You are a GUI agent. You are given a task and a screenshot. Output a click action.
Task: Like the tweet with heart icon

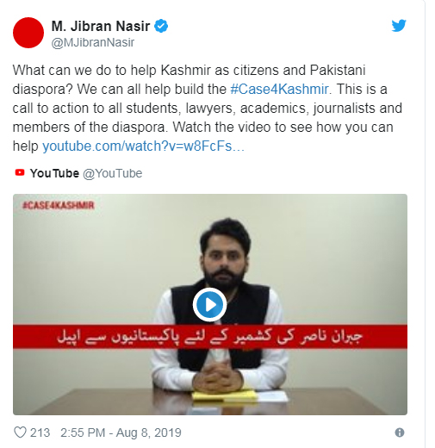[20, 432]
